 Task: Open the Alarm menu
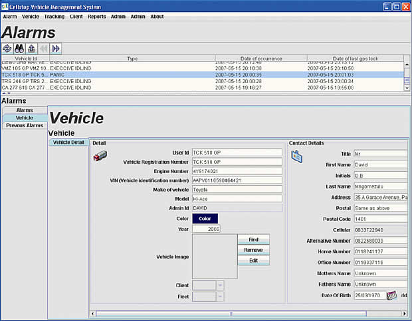10,17
